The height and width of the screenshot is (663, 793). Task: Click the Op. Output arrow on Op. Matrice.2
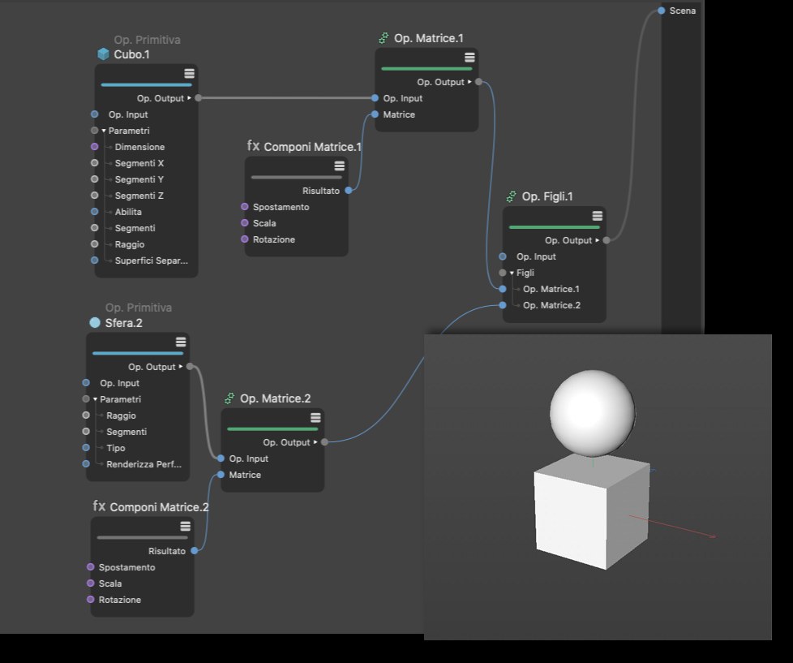click(315, 441)
